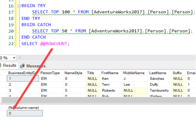This screenshot has width=196, height=120.
Task: Switch to the Results tab
Action: pyautogui.click(x=9, y=65)
